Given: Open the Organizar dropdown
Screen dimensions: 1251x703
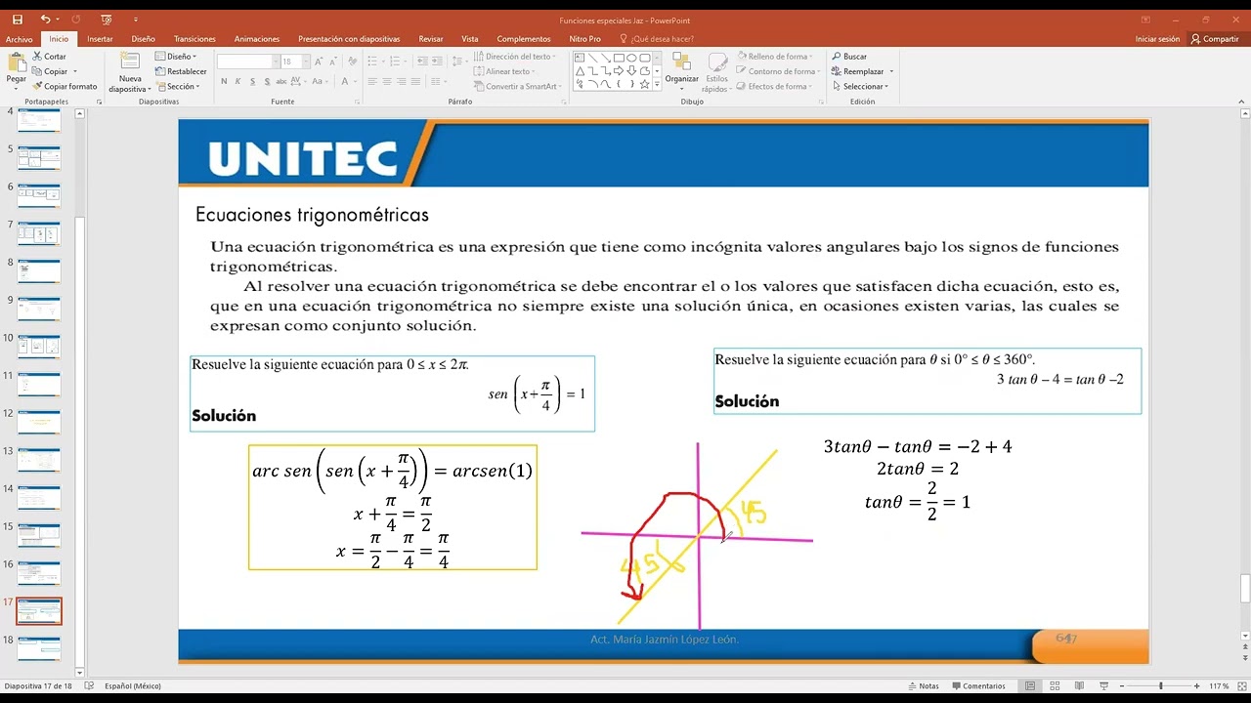Looking at the screenshot, I should click(681, 72).
